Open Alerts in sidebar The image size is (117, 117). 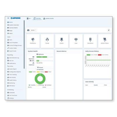tap(10, 33)
